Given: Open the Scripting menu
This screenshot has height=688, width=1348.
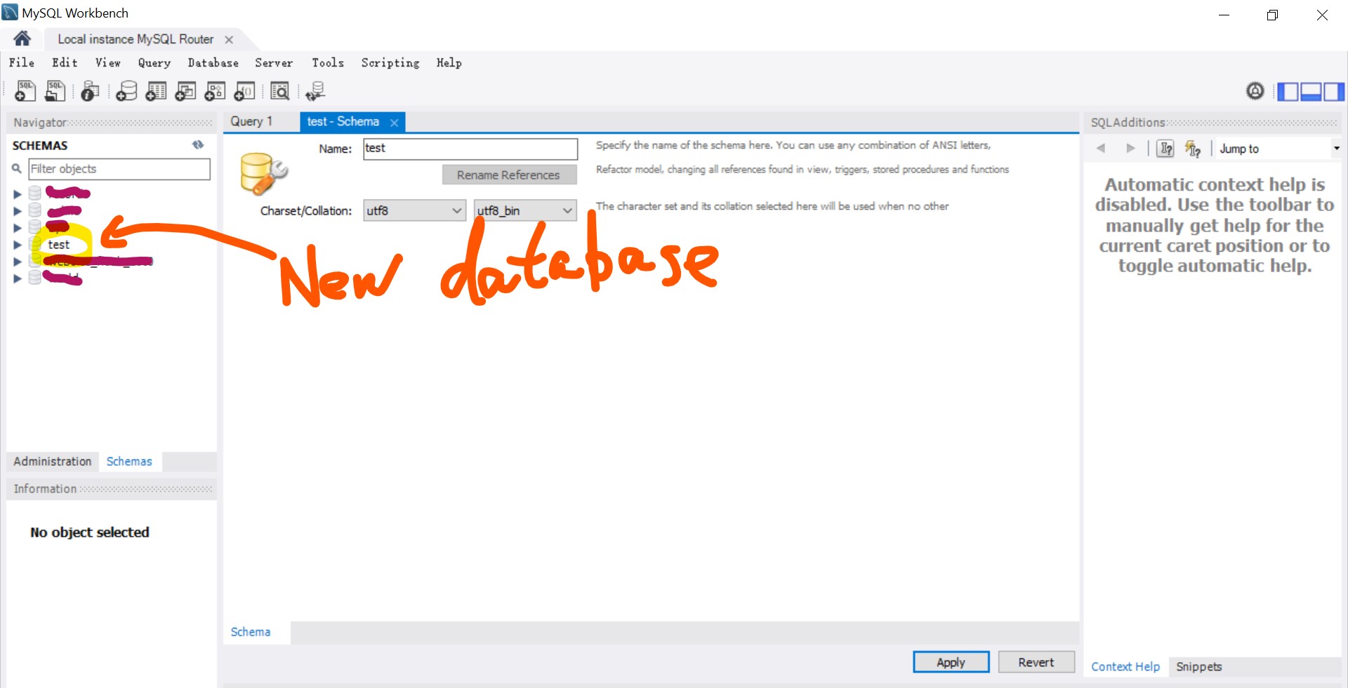Looking at the screenshot, I should pos(390,62).
